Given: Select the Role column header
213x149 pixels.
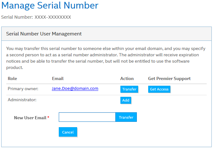Looking at the screenshot, I should pos(12,78).
